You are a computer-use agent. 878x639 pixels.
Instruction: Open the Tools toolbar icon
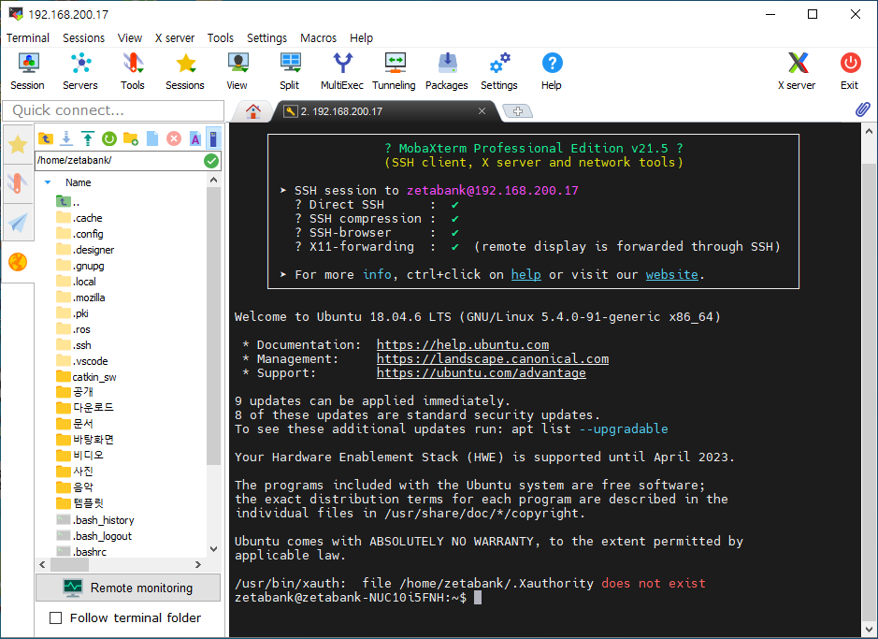[x=133, y=71]
